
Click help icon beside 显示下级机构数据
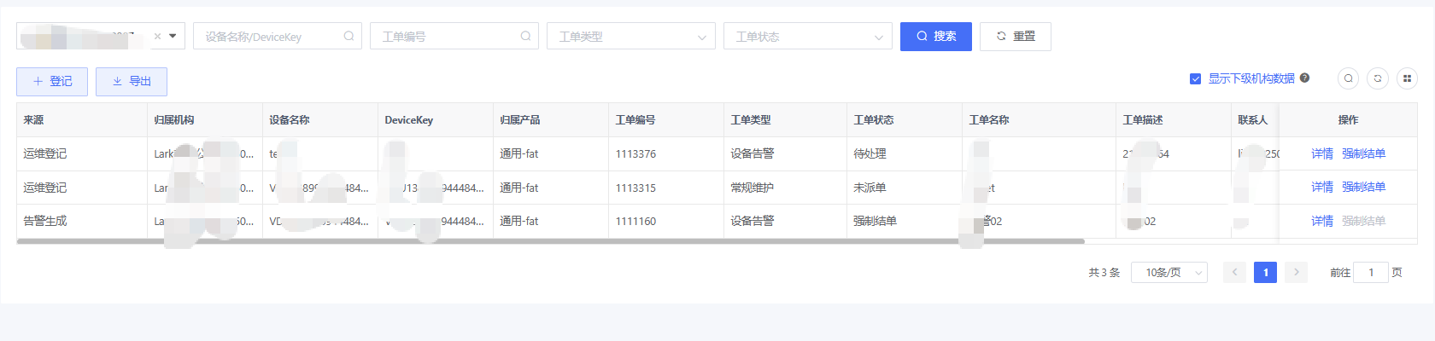(x=1304, y=78)
